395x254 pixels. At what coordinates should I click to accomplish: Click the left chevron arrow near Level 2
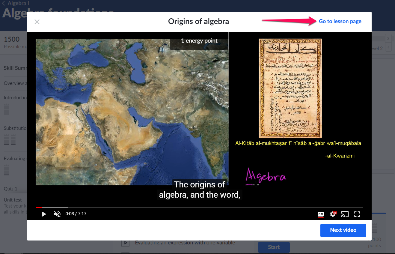click(x=388, y=47)
